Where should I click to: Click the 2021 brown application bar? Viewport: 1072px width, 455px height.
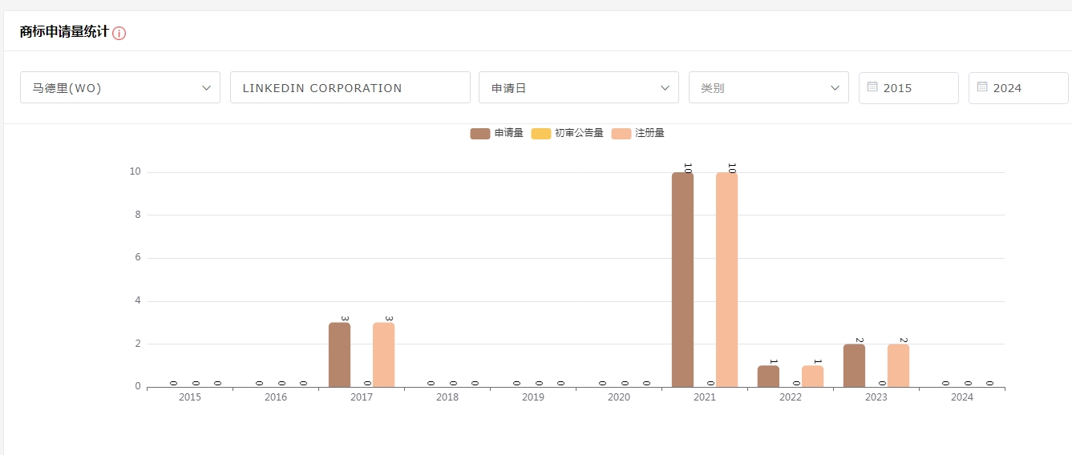point(682,280)
